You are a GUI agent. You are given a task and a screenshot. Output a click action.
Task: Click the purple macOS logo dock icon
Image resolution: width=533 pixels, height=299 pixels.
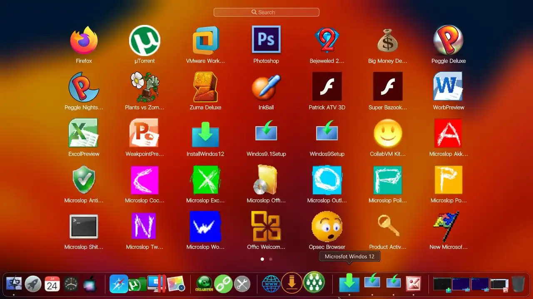(90, 284)
